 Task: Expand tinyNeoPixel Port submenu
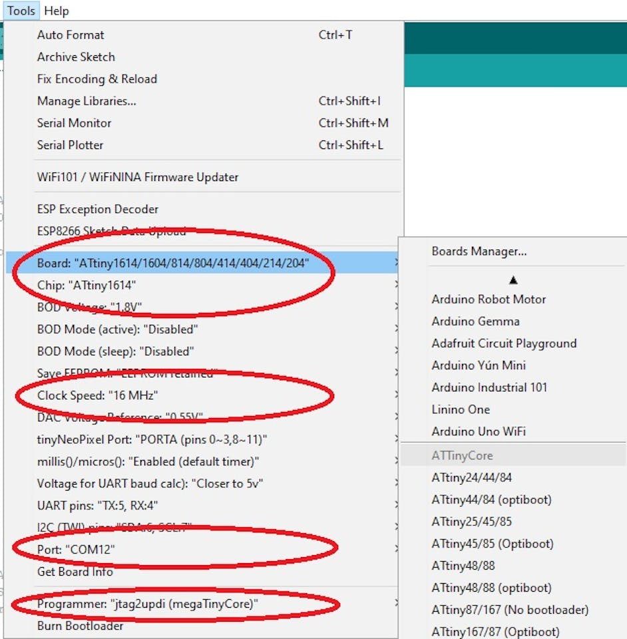click(x=202, y=439)
